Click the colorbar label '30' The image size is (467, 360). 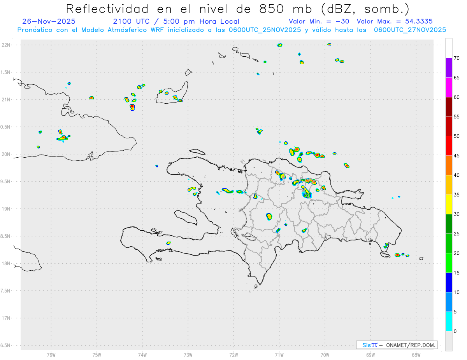coord(456,214)
